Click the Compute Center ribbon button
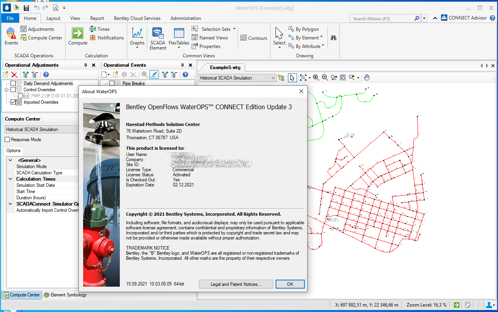The image size is (498, 312). click(x=41, y=38)
